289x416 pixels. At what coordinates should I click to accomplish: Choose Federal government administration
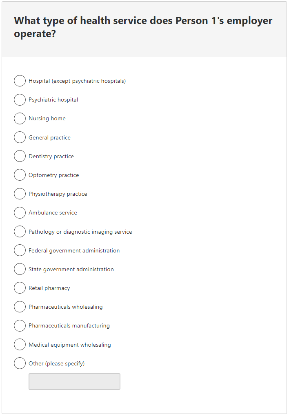pos(20,250)
